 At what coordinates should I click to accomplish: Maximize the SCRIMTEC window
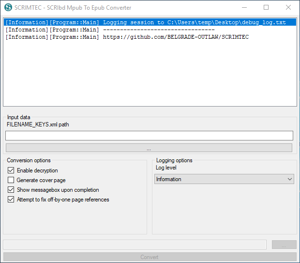(x=266, y=7)
